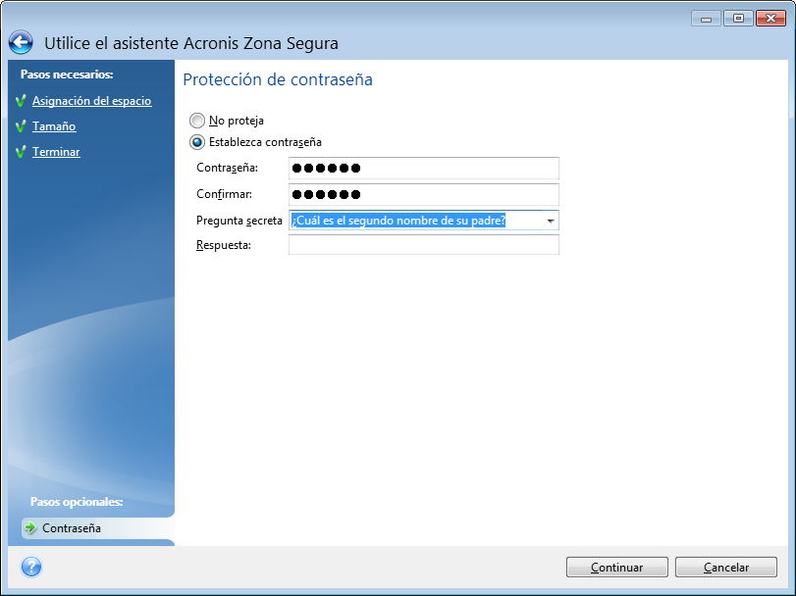Screen dimensions: 796x596
Task: Open the Pregunta secreta dropdown arrow
Action: tap(551, 221)
